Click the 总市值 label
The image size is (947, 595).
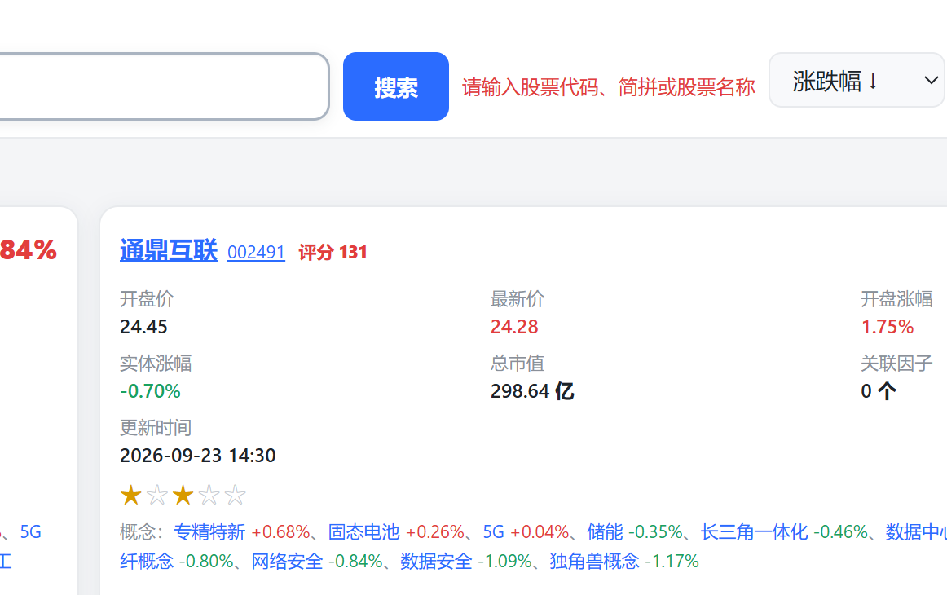517,364
